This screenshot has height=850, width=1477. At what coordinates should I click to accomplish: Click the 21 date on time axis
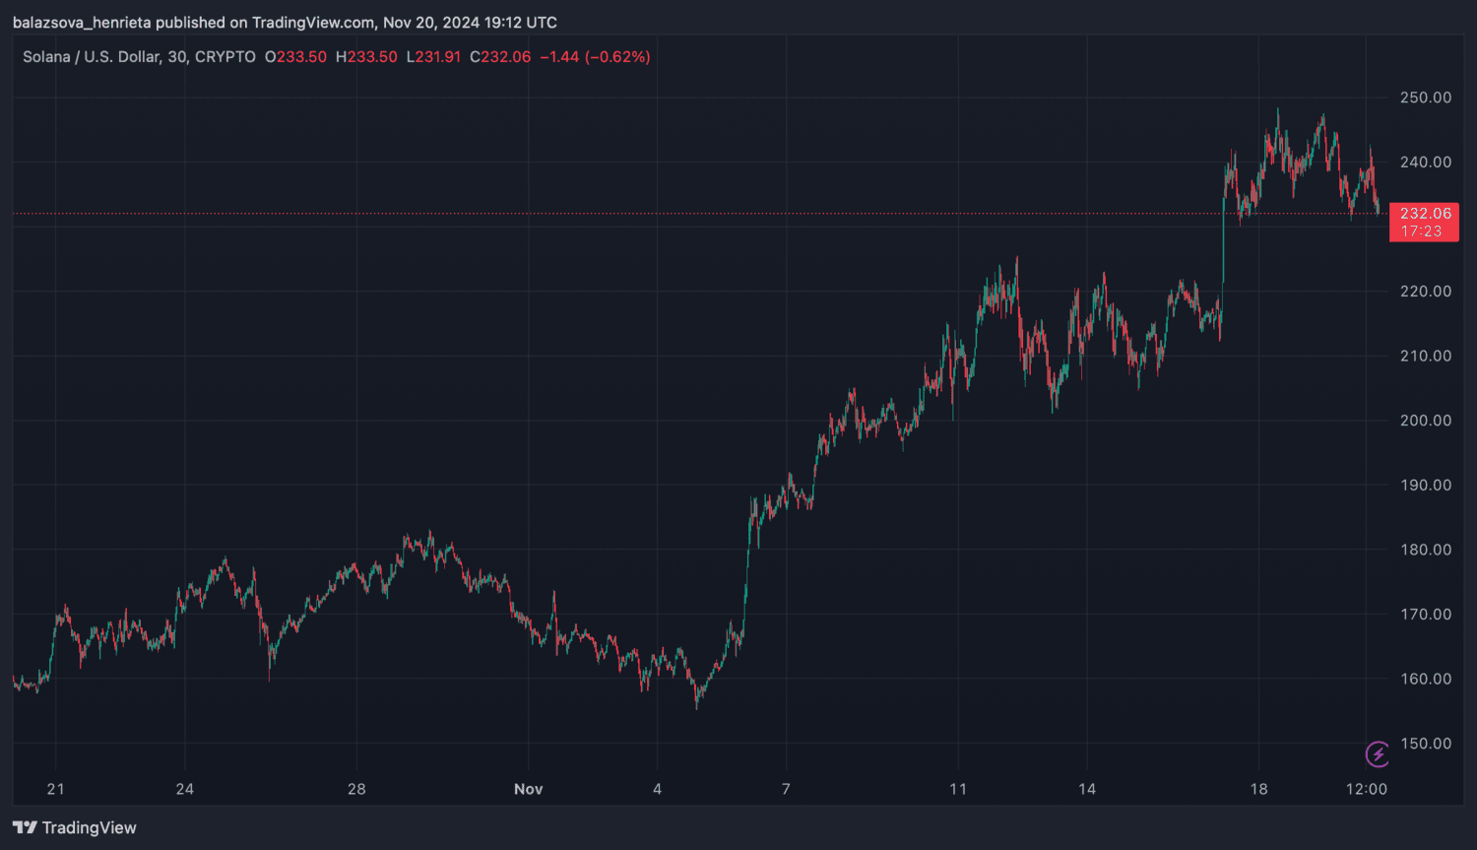click(56, 789)
